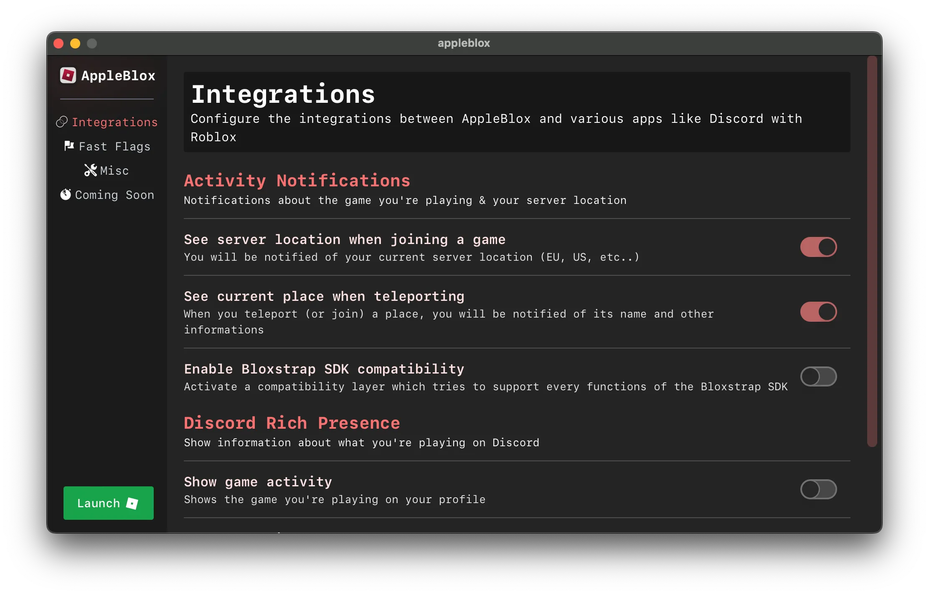Minimize window with yellow button
The image size is (929, 595).
75,43
